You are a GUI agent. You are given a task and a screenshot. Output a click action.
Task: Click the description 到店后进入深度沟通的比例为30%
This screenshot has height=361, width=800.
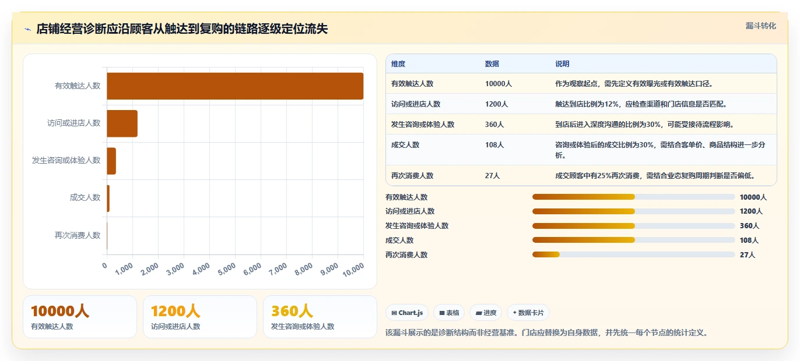pos(647,125)
